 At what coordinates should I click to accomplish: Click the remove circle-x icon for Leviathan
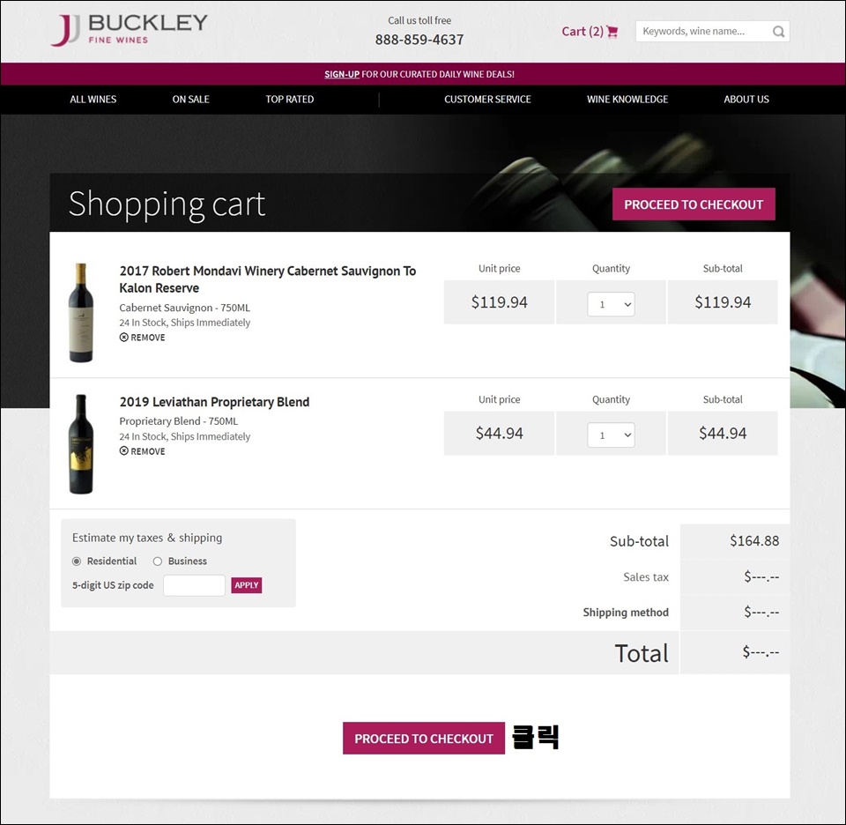pyautogui.click(x=123, y=451)
